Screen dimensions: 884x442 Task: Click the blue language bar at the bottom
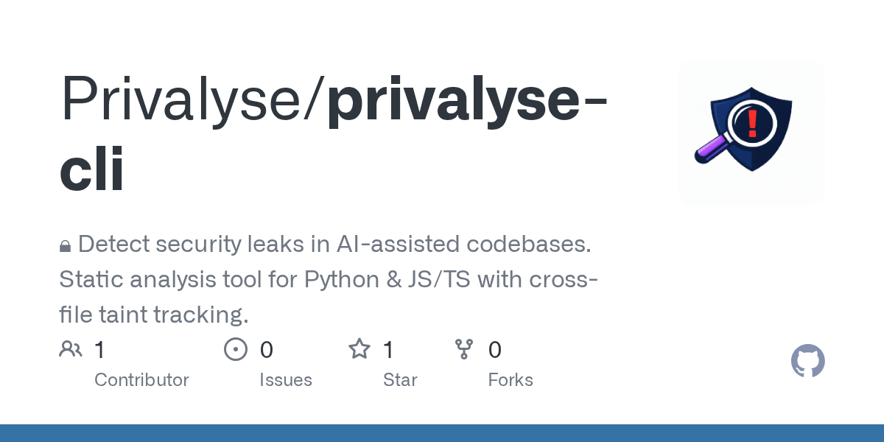pyautogui.click(x=442, y=433)
